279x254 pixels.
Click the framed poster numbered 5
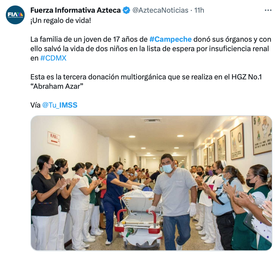(262, 135)
